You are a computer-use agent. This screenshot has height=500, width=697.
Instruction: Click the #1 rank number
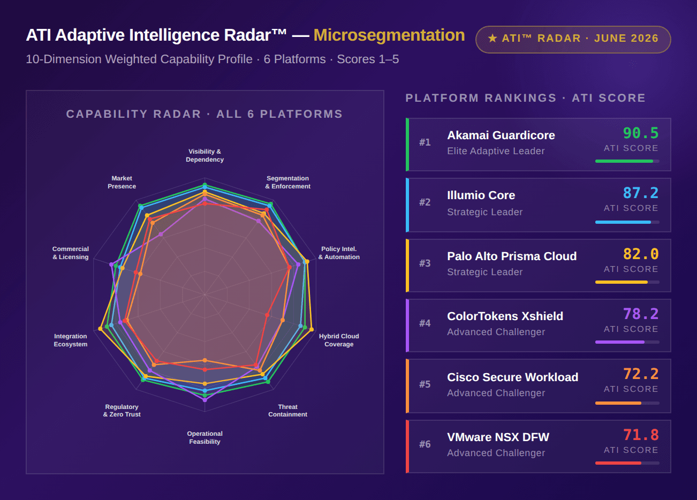(425, 142)
